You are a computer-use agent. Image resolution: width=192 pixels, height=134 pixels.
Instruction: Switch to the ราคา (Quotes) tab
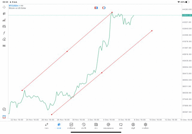[x=46, y=126]
